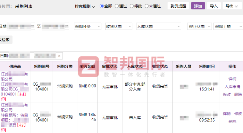
Task: Click 修改 for the RMB 0.00 row
Action: pos(227,94)
